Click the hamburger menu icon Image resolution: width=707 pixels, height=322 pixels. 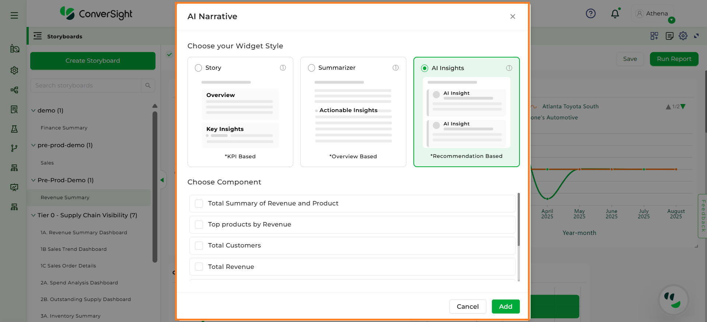[14, 15]
